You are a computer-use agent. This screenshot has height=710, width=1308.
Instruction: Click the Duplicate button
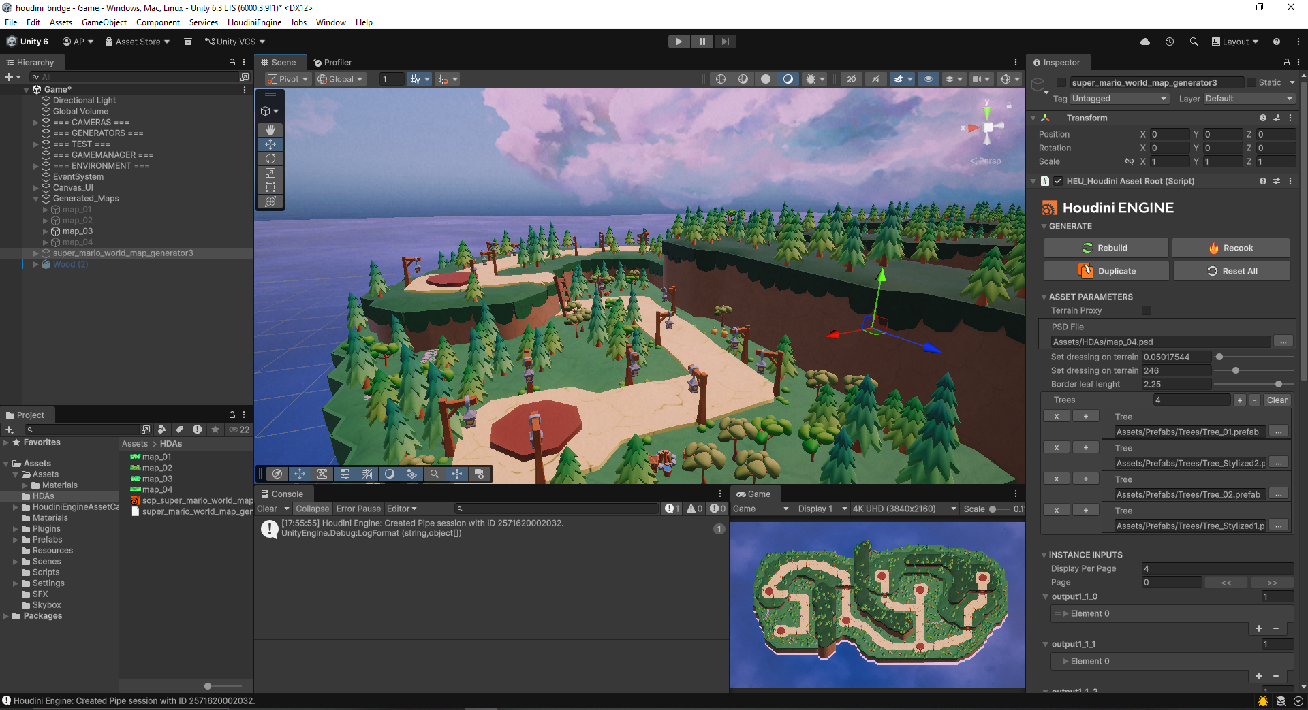pos(1106,271)
